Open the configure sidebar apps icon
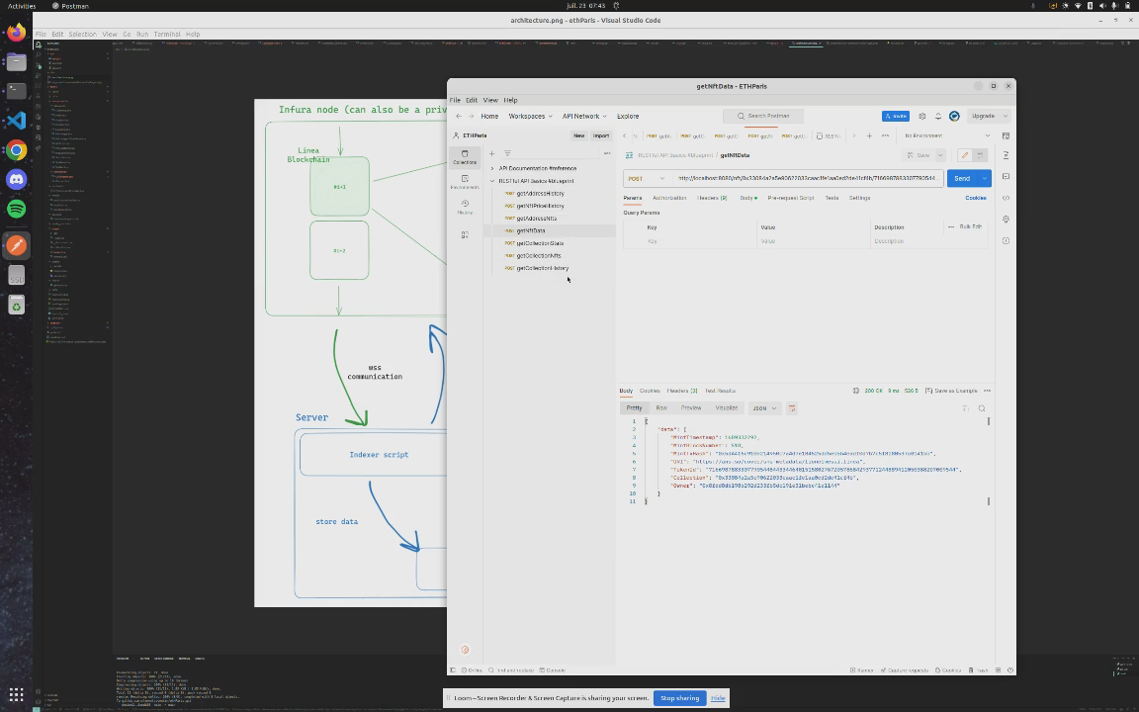 click(465, 234)
